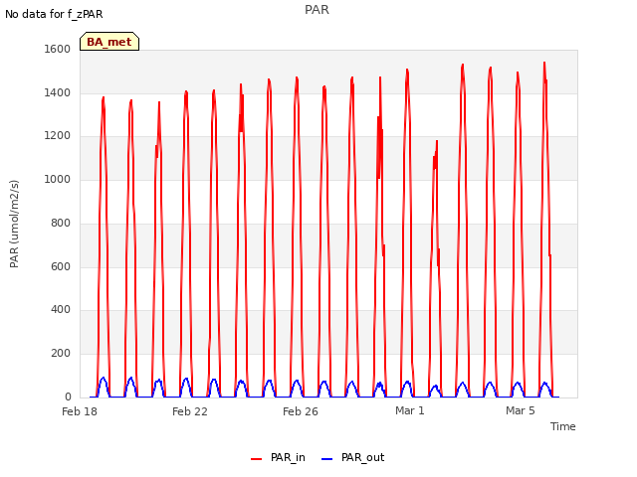Click the red PAR_in legend swatch

(257, 459)
